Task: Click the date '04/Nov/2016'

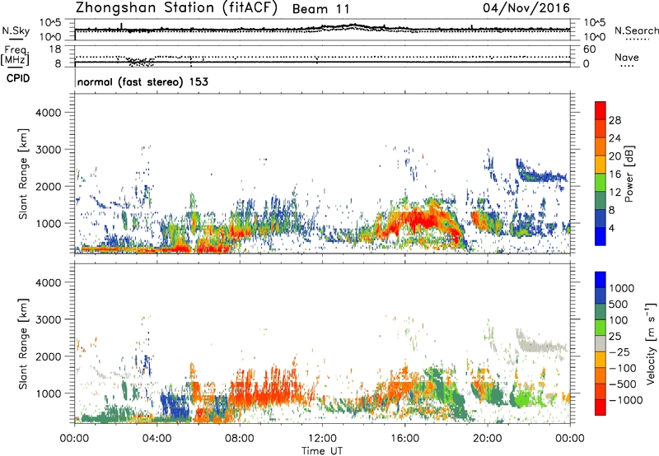Action: [526, 8]
